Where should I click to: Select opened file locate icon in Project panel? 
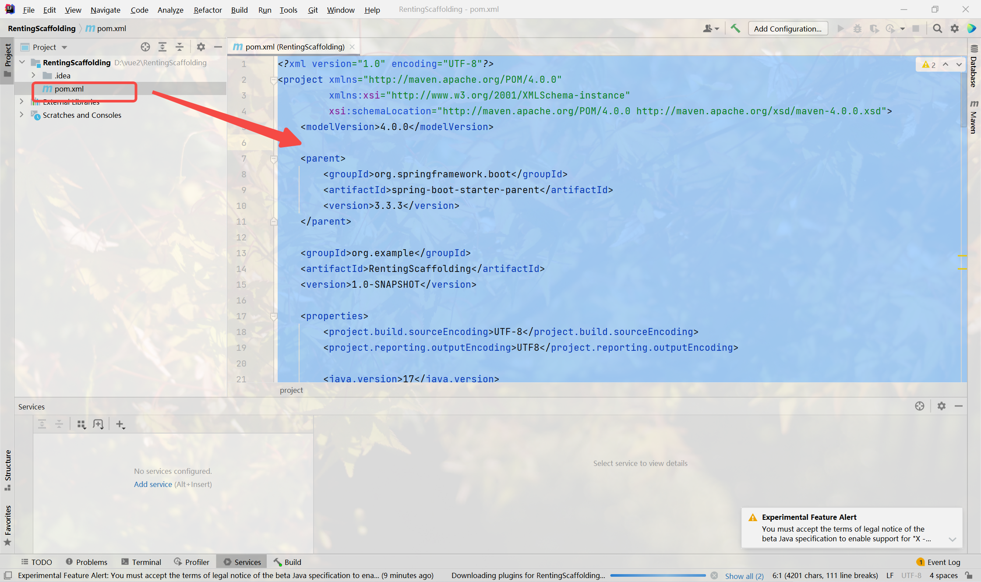[145, 47]
